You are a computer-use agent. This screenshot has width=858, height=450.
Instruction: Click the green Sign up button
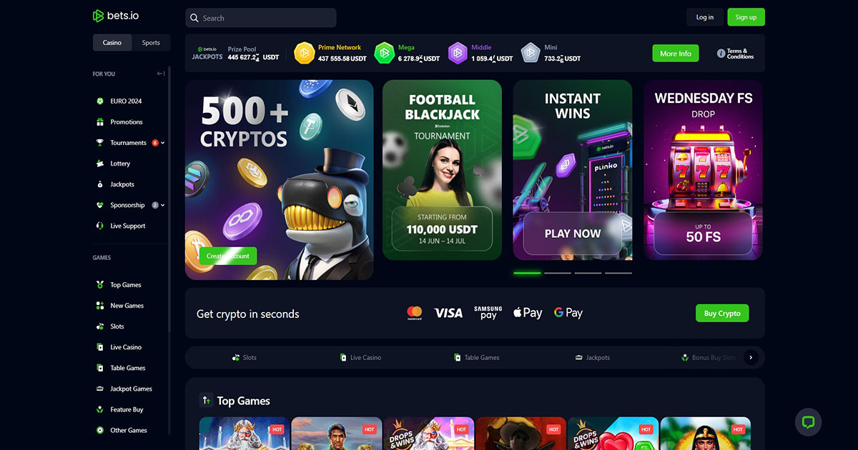746,17
